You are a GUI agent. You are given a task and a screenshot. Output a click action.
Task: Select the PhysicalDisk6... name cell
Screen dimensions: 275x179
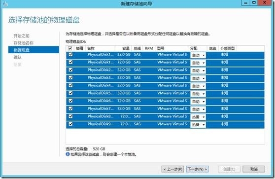pyautogui.click(x=101, y=101)
